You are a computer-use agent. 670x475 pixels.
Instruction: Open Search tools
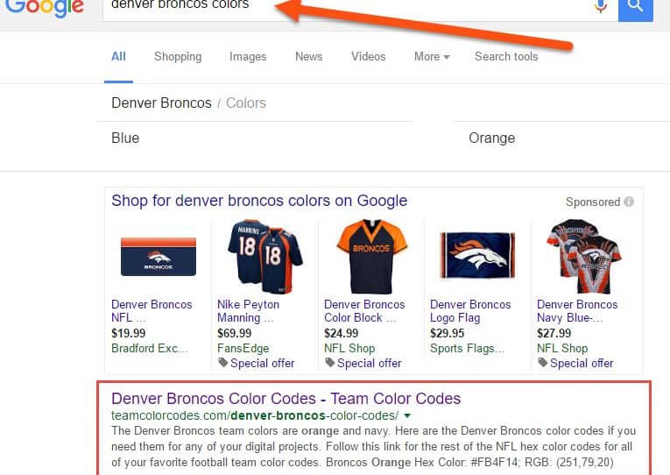click(x=506, y=56)
